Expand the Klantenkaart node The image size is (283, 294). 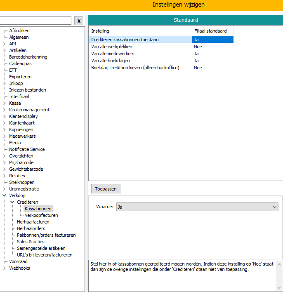4,123
